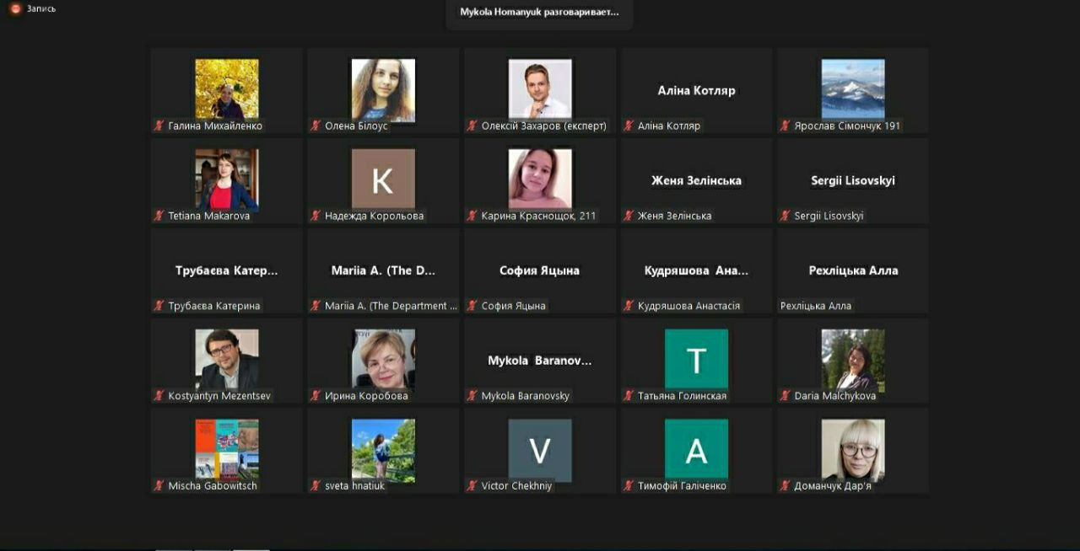Select Татьяна Голинская avatar with letter T
This screenshot has width=1080, height=551.
tap(696, 359)
